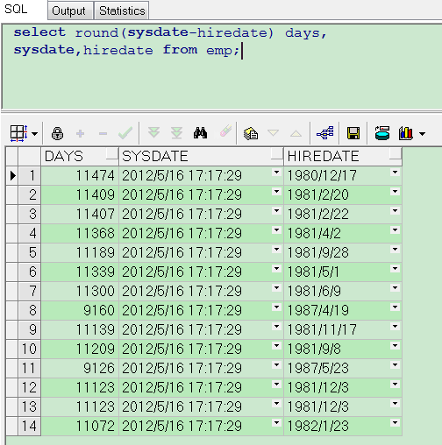
Task: Click the query by example icon
Action: (251, 134)
